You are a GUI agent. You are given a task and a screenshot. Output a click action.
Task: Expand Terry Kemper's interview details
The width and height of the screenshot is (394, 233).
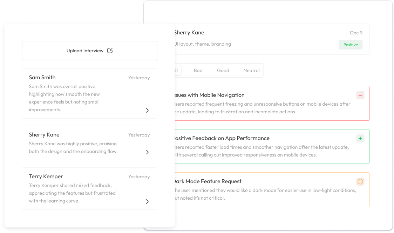[x=147, y=202]
